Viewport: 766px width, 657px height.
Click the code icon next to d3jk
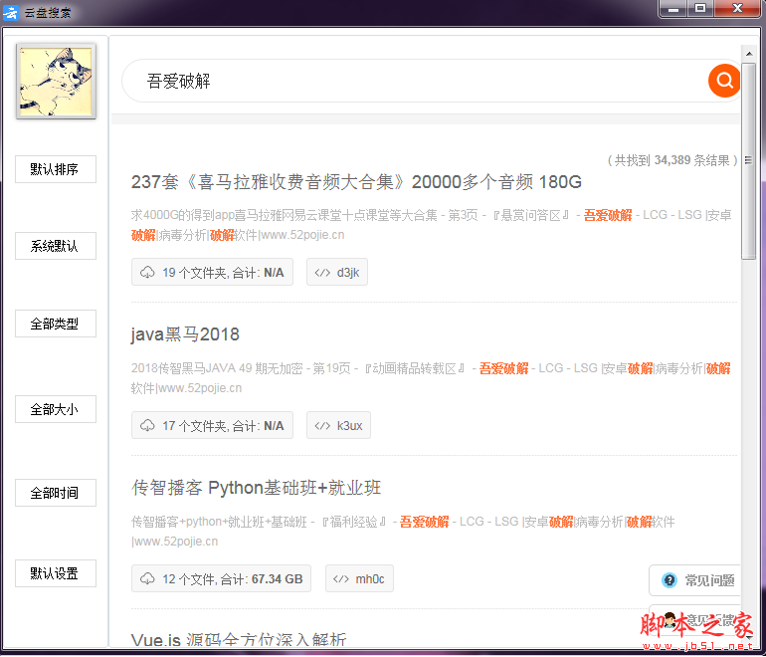click(322, 273)
